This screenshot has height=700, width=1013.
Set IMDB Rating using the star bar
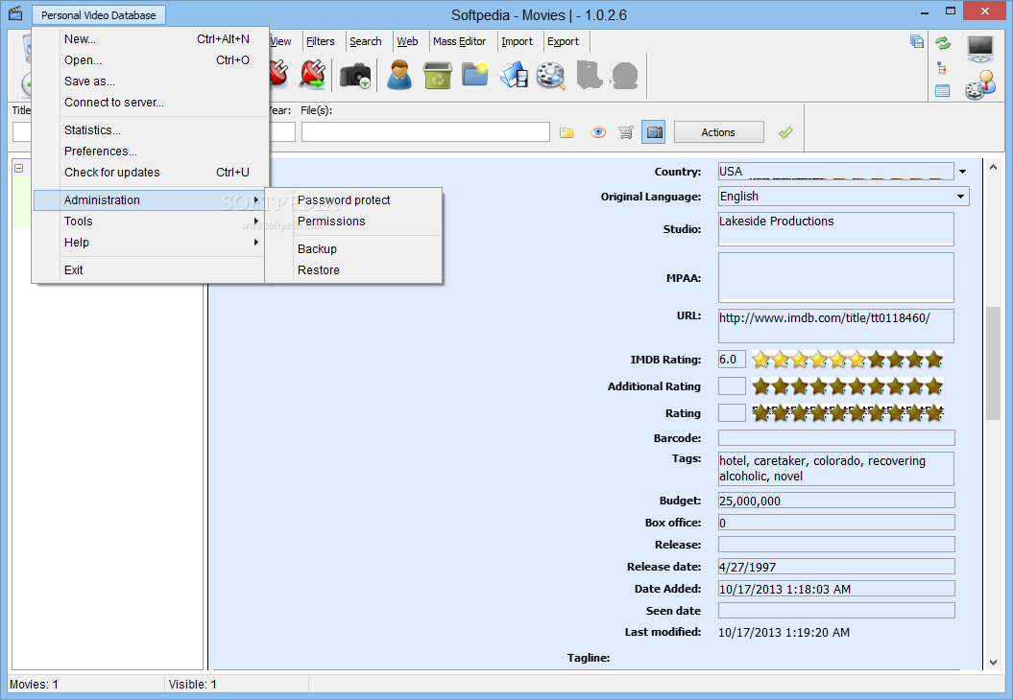tap(847, 360)
